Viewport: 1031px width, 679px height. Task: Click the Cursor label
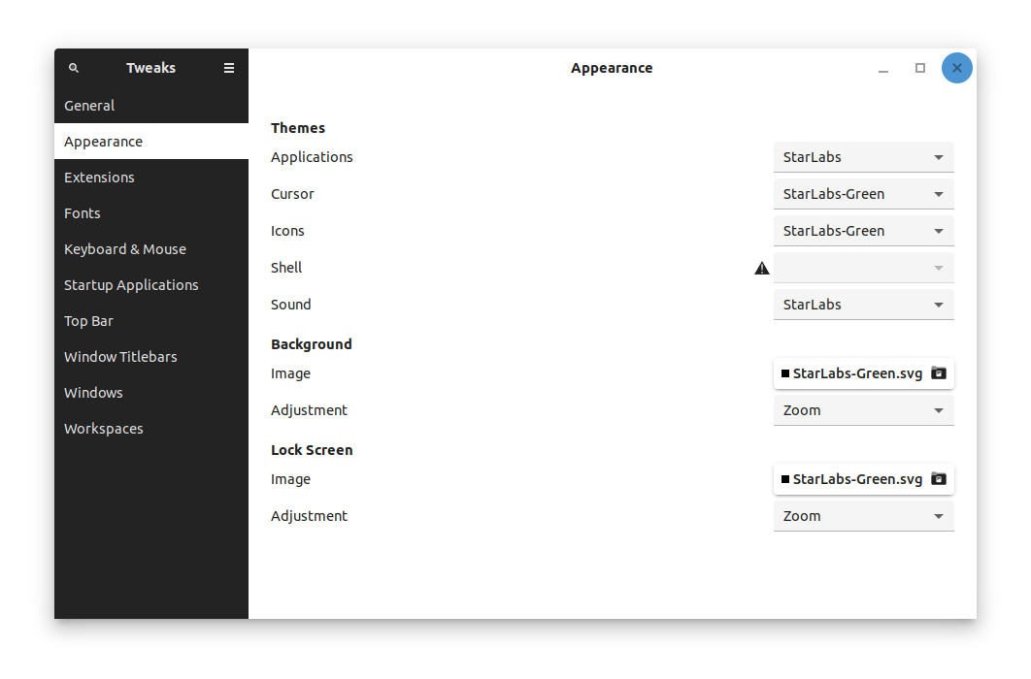coord(292,194)
